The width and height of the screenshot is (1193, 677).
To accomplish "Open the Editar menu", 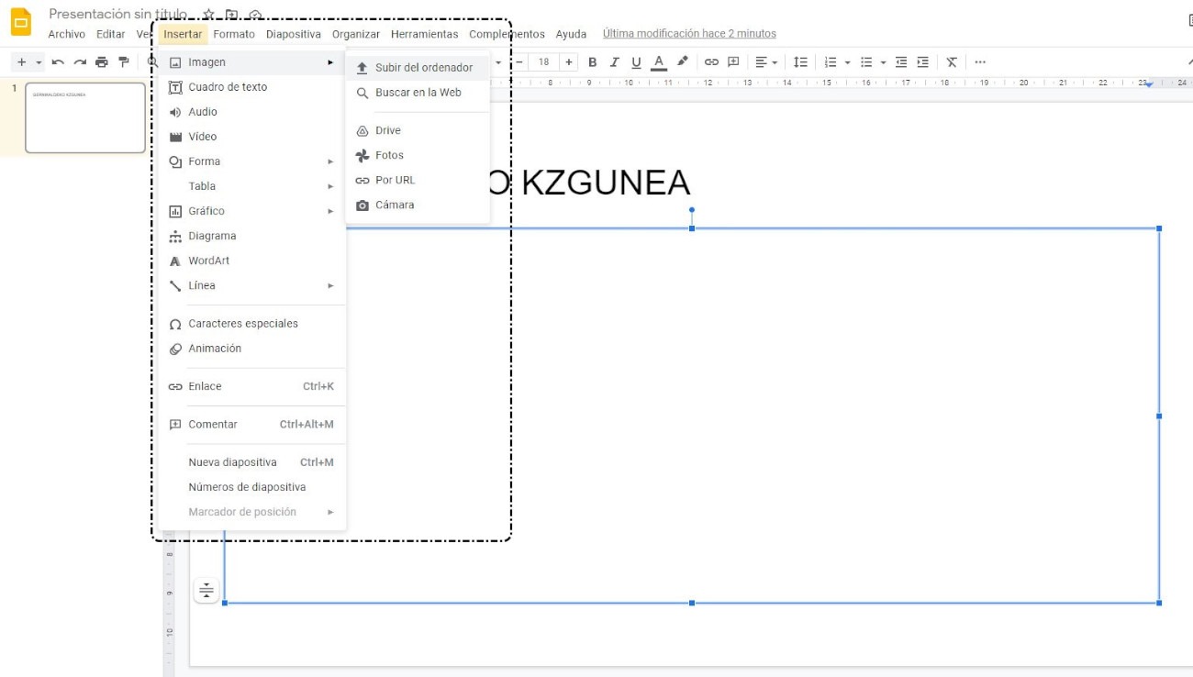I will pyautogui.click(x=111, y=34).
